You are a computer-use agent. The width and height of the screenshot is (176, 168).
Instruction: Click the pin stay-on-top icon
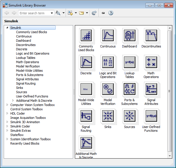(103, 13)
